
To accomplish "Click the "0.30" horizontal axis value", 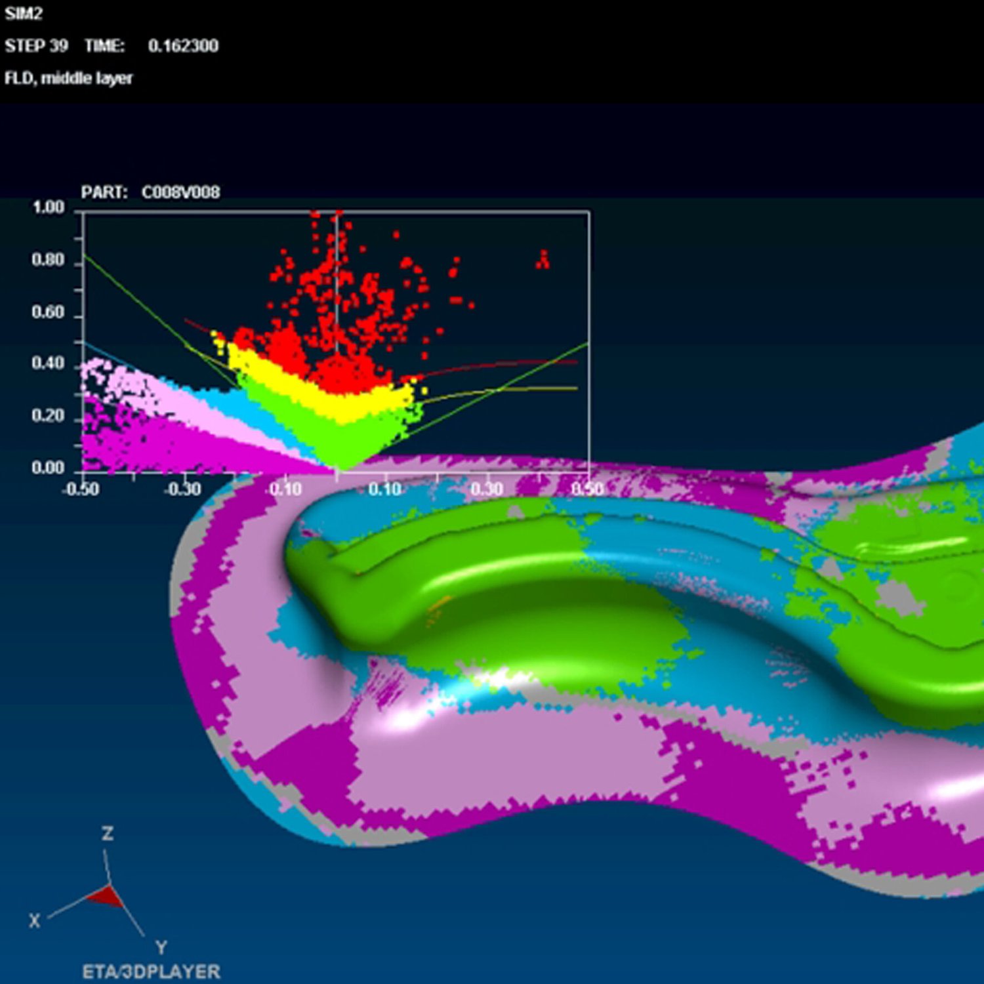I will (x=487, y=489).
